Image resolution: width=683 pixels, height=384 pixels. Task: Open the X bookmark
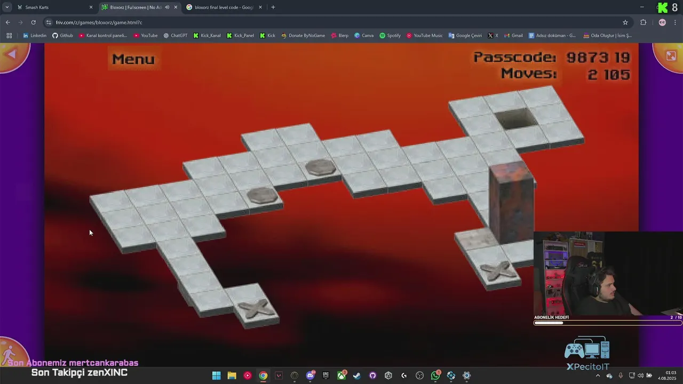493,36
